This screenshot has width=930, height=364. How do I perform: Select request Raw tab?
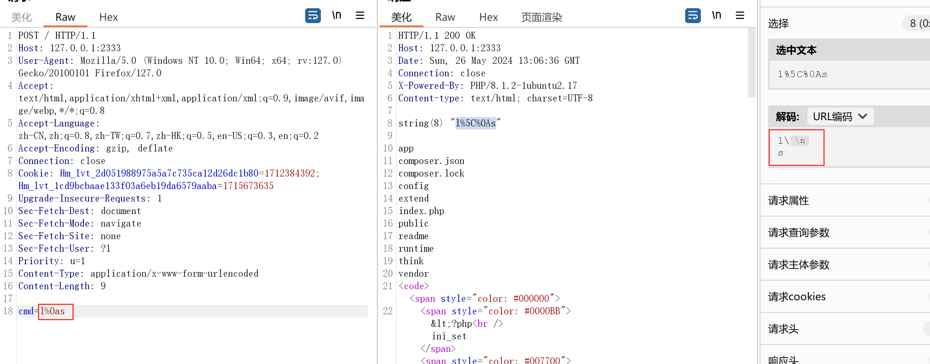click(65, 17)
